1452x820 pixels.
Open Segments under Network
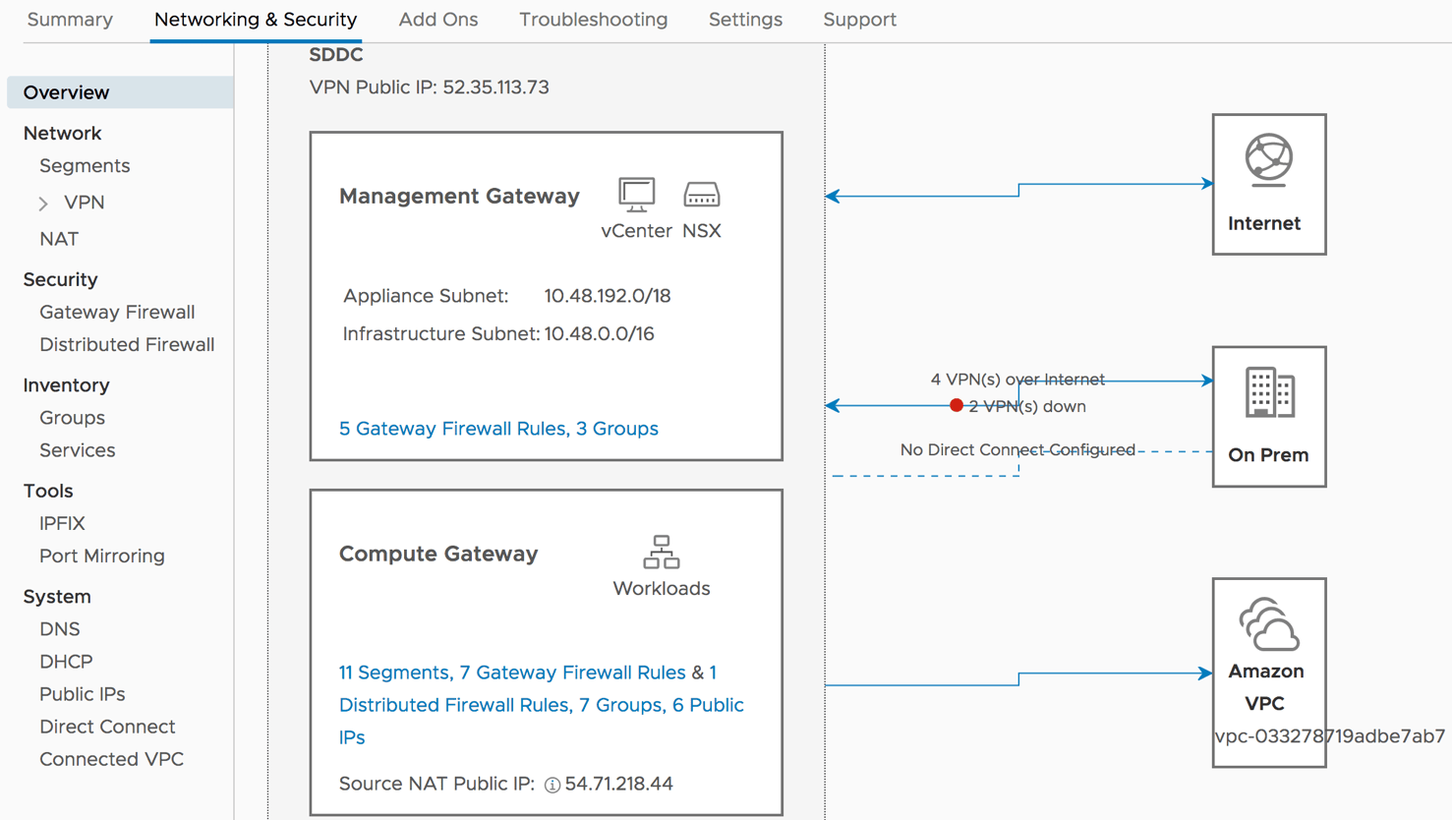(85, 166)
